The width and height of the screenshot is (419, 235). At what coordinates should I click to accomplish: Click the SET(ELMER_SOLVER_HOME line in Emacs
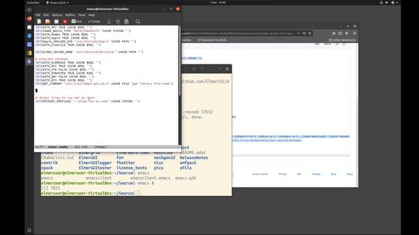click(x=89, y=52)
